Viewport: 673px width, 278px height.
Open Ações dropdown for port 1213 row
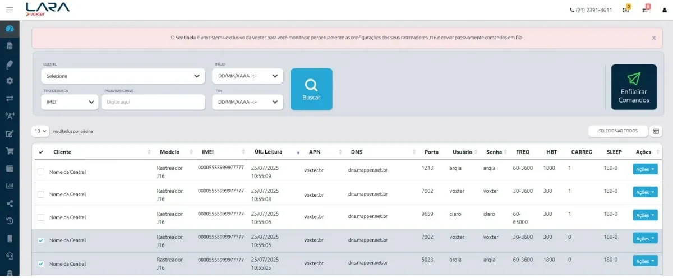tap(645, 169)
